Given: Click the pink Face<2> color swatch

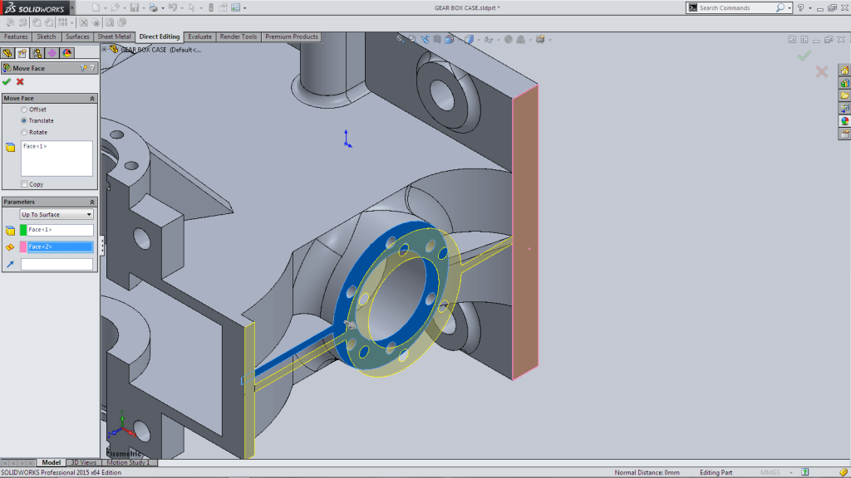Looking at the screenshot, I should 22,246.
